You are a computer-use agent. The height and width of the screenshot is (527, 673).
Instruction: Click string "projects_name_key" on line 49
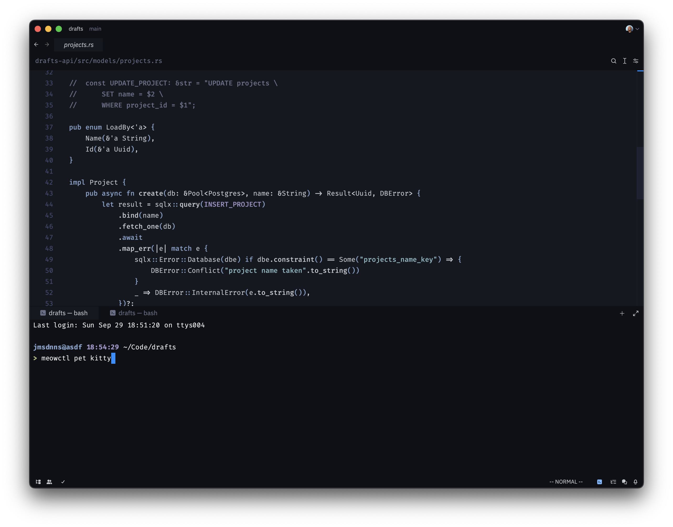pyautogui.click(x=398, y=260)
